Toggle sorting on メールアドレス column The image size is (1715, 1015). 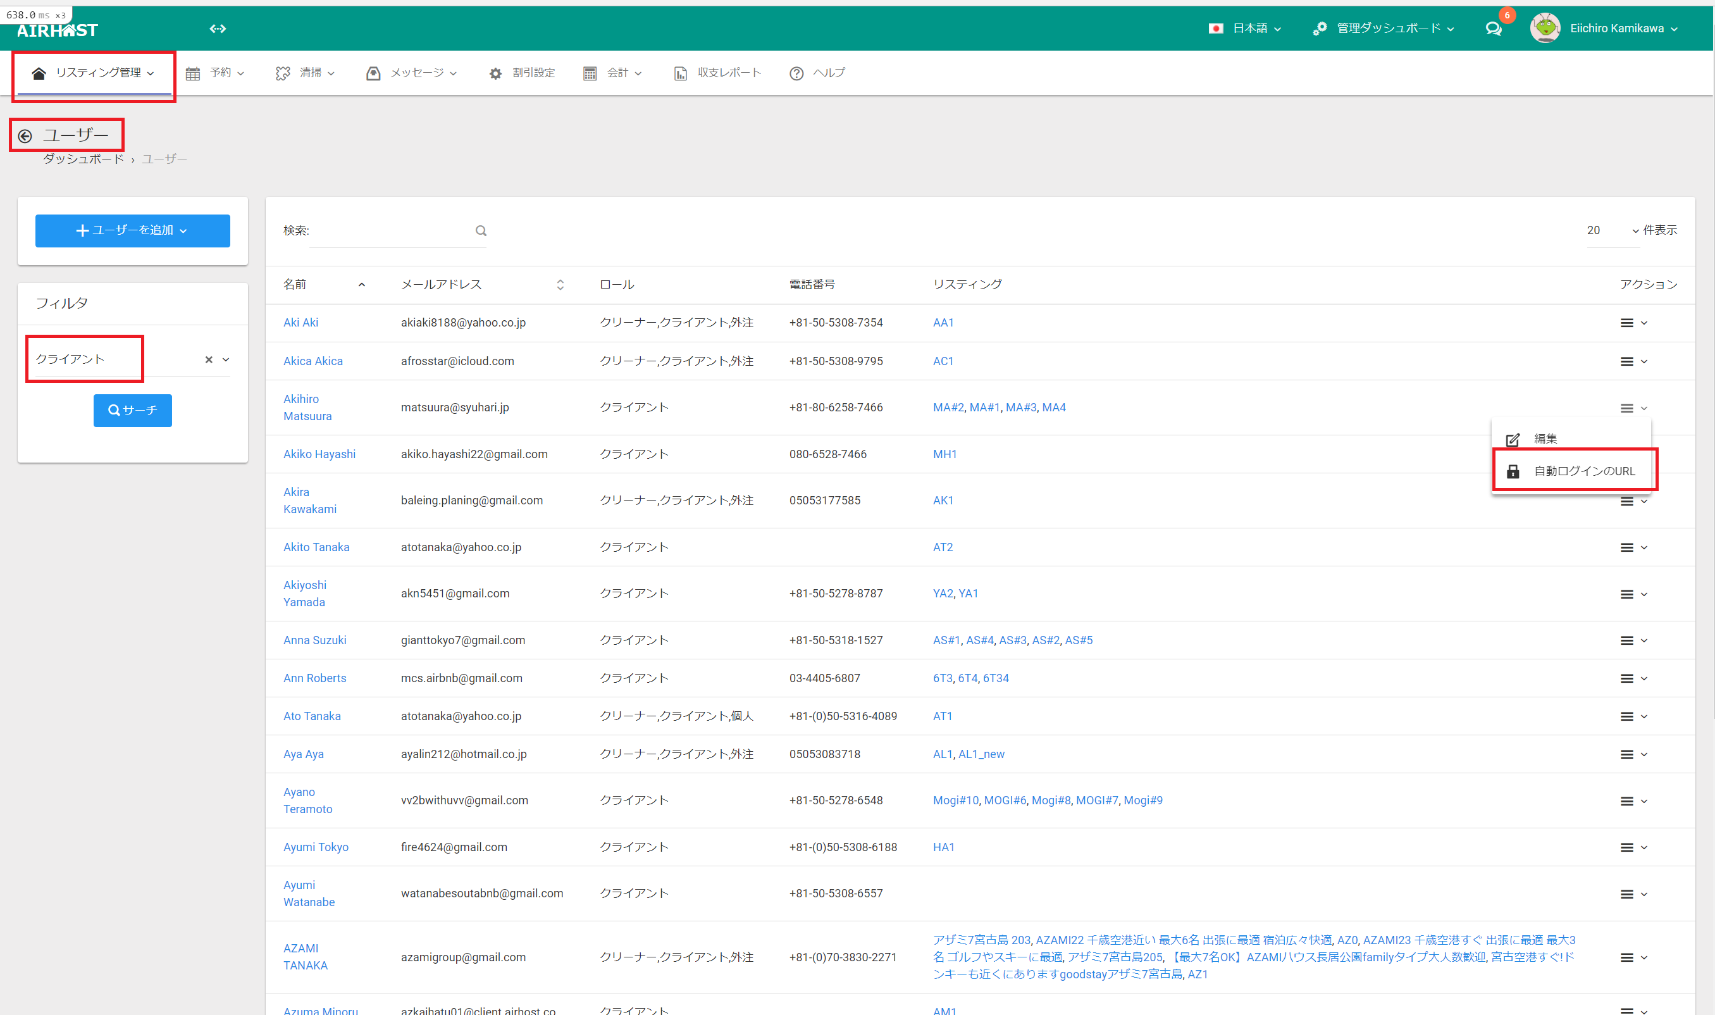(560, 285)
